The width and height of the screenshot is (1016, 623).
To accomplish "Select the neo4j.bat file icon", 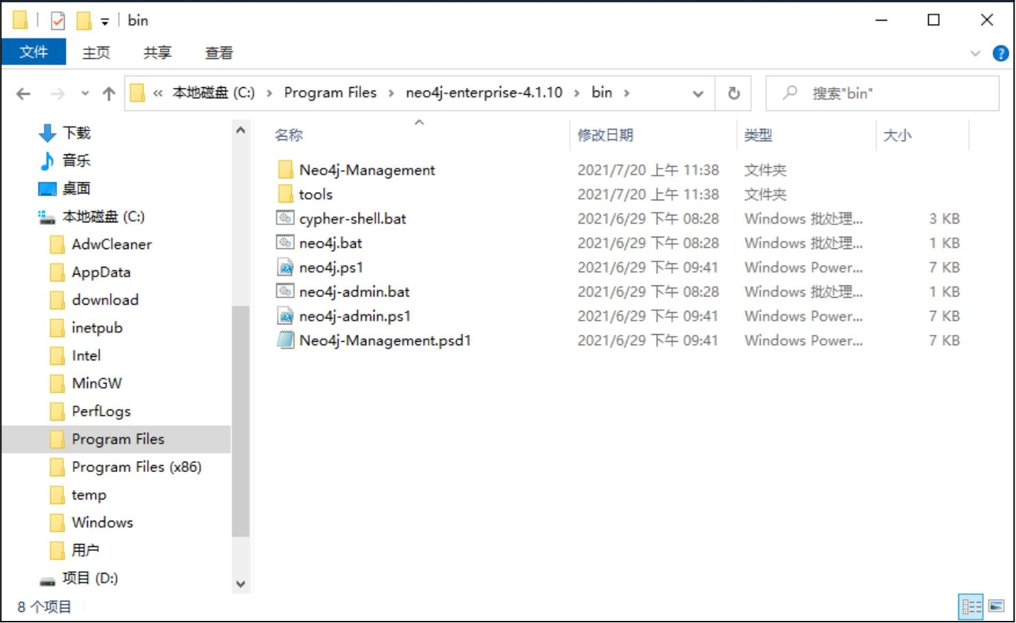I will click(285, 243).
